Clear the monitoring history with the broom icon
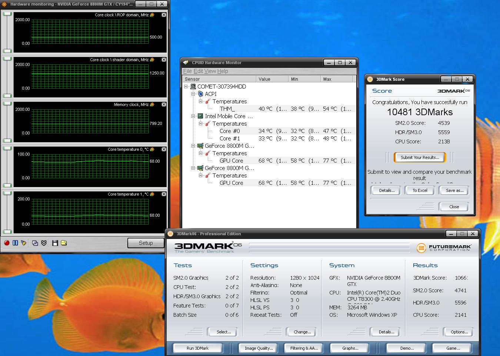This screenshot has width=500, height=356. tap(24, 243)
